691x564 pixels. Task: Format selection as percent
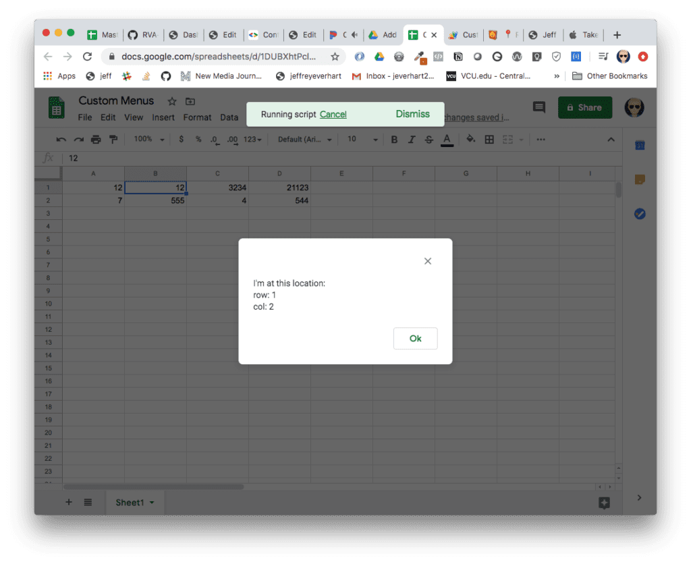[196, 139]
